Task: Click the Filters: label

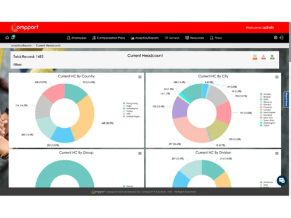Action: click(x=17, y=65)
